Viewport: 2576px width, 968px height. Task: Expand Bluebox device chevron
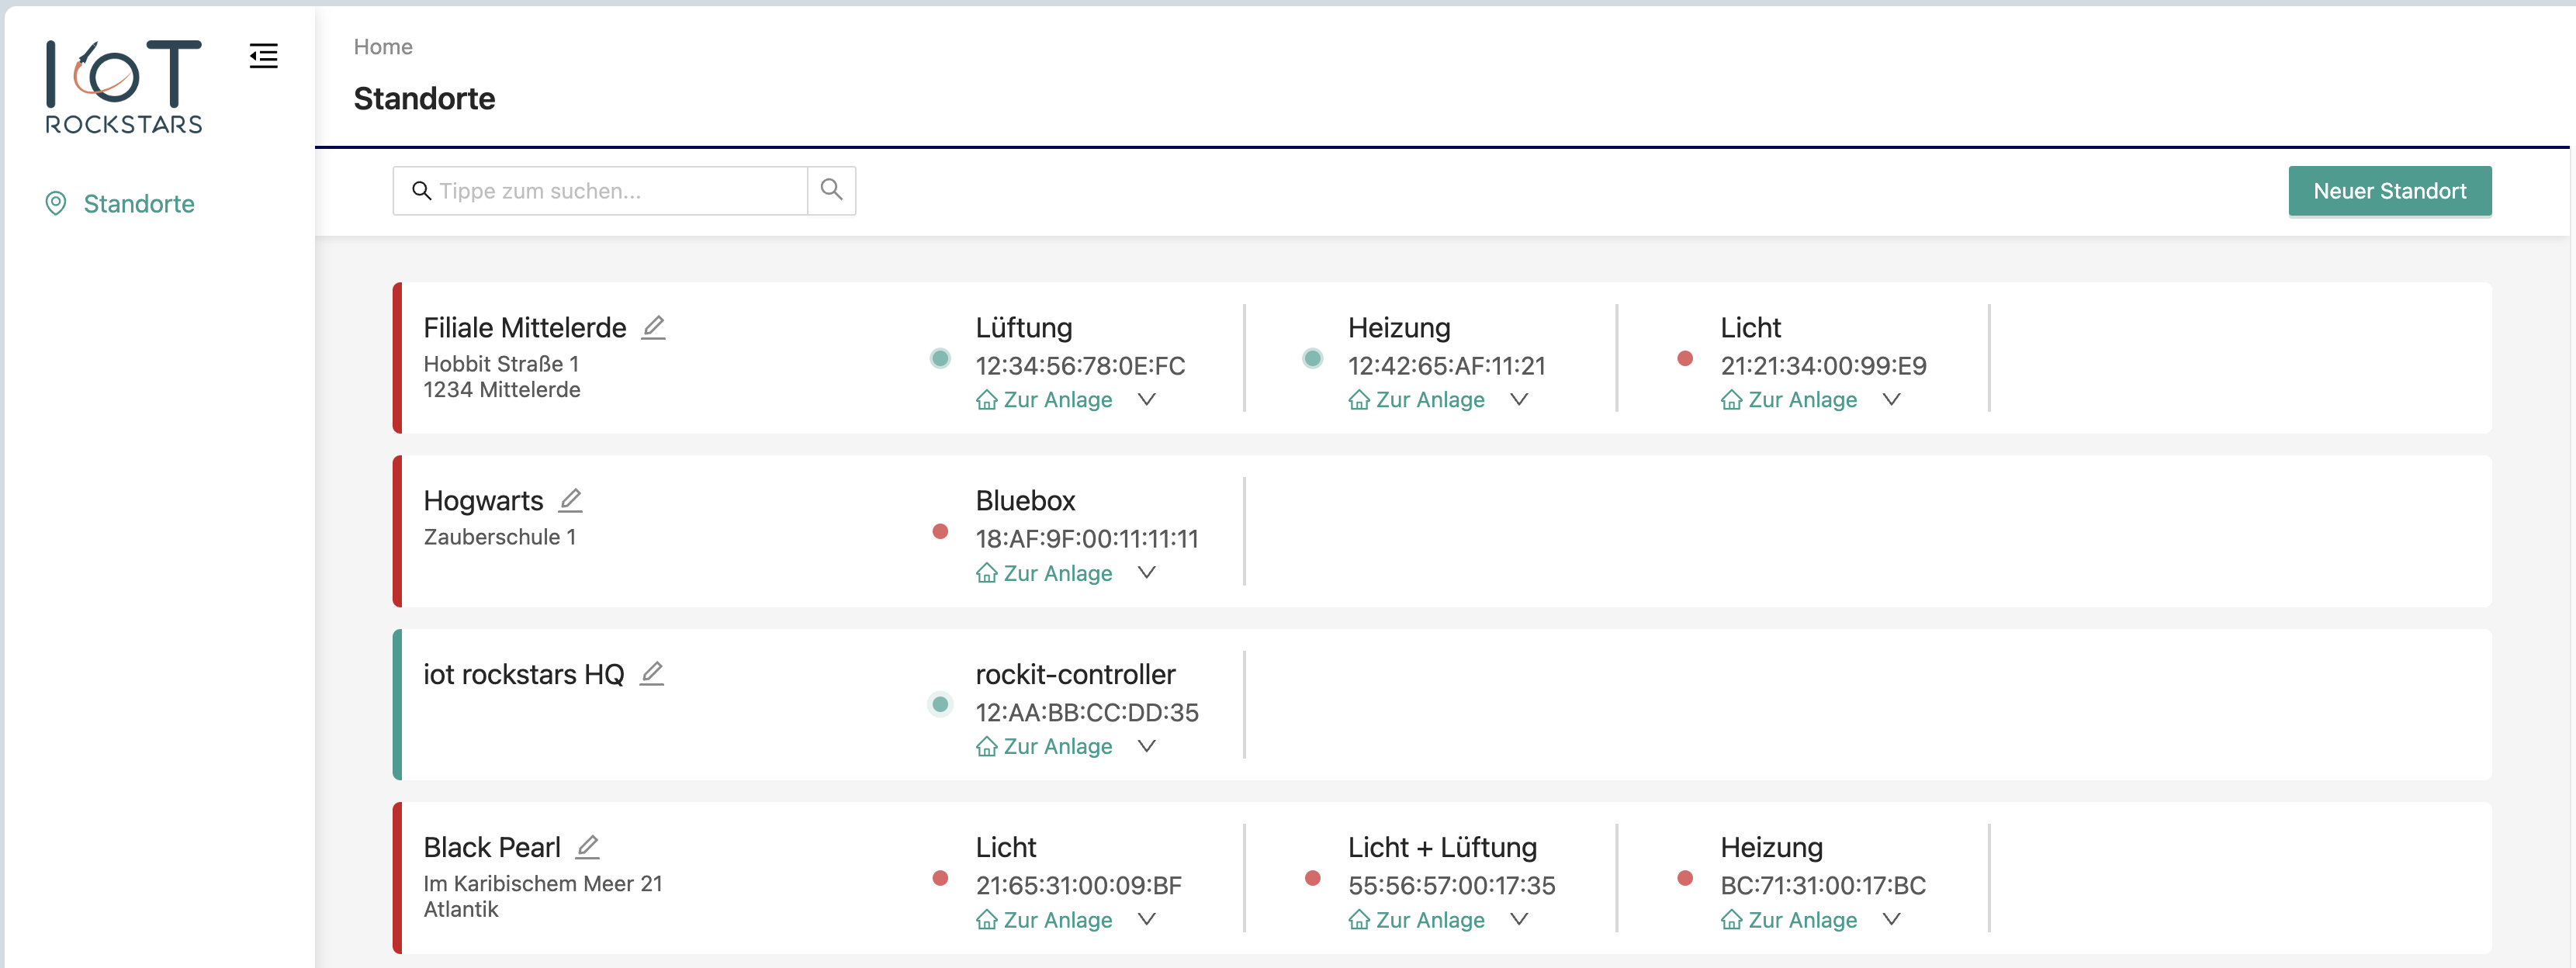point(1147,572)
